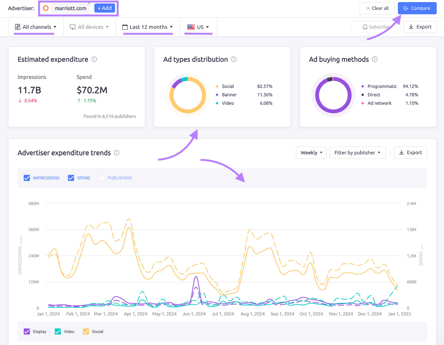Viewport: 444px width, 345px height.
Task: Click the calendar icon in the date filter
Action: click(x=125, y=27)
